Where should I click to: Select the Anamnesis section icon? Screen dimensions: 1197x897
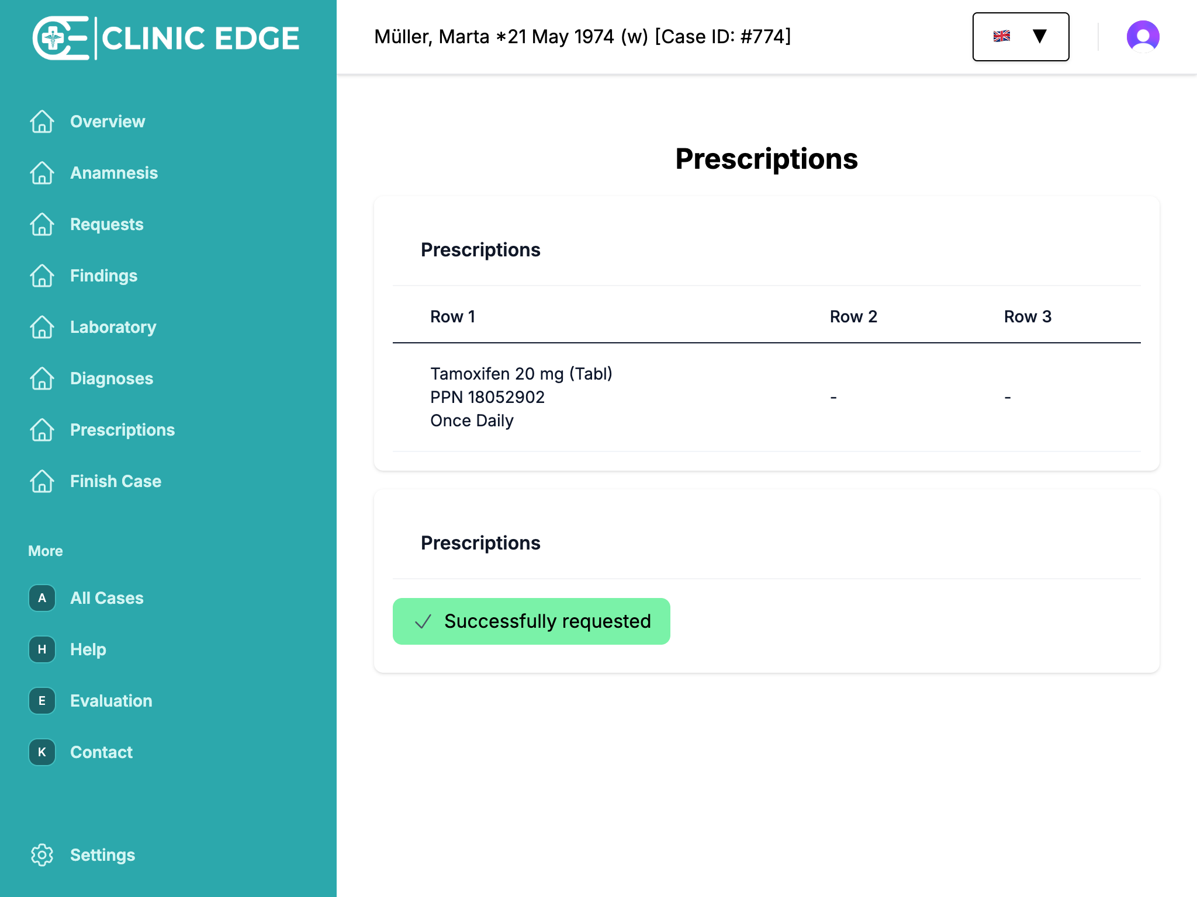coord(41,173)
